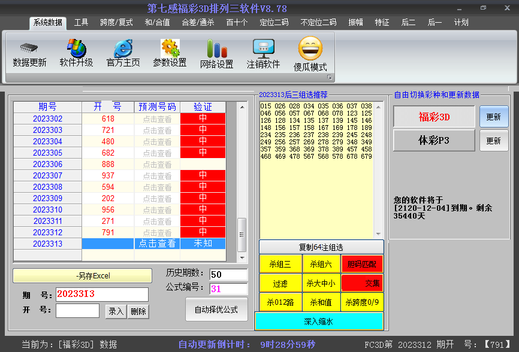This screenshot has width=519, height=352.
Task: Open the 工具 tab
Action: tap(81, 23)
